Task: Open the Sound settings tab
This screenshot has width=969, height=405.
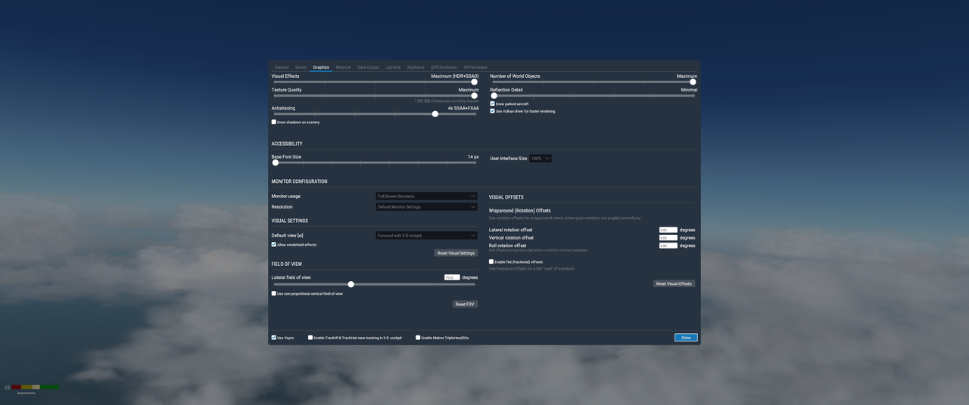Action: 301,67
